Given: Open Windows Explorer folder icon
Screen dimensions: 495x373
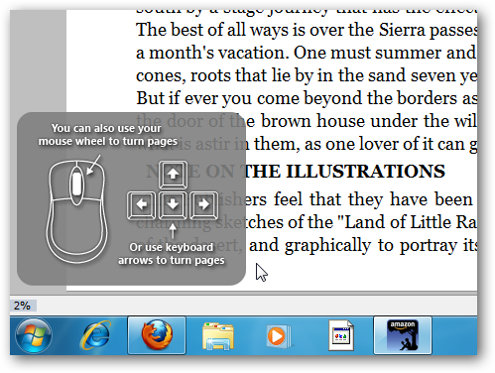Looking at the screenshot, I should 218,336.
